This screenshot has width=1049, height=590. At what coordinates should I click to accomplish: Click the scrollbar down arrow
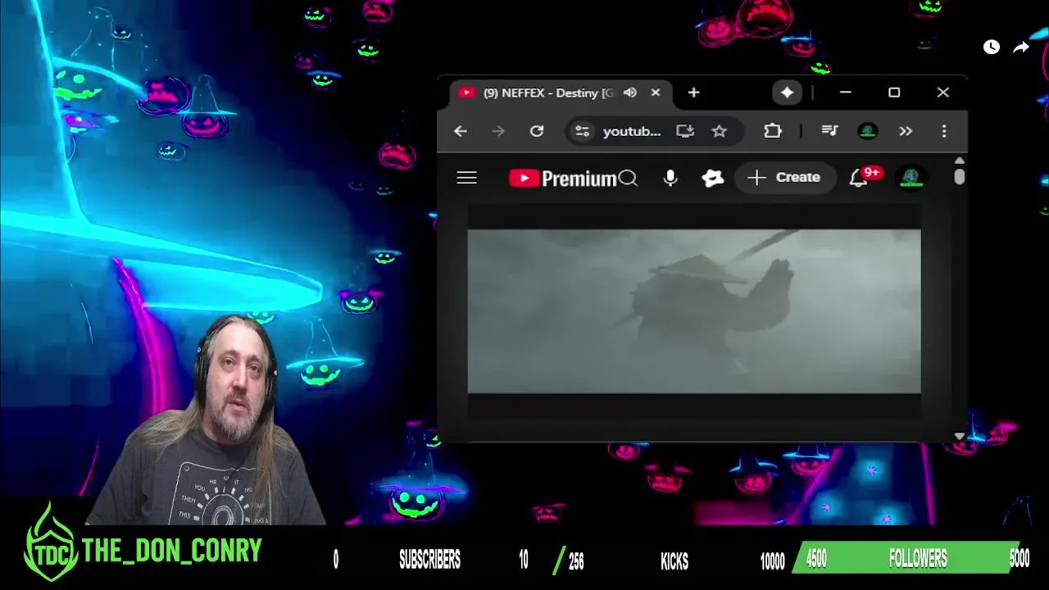[960, 436]
